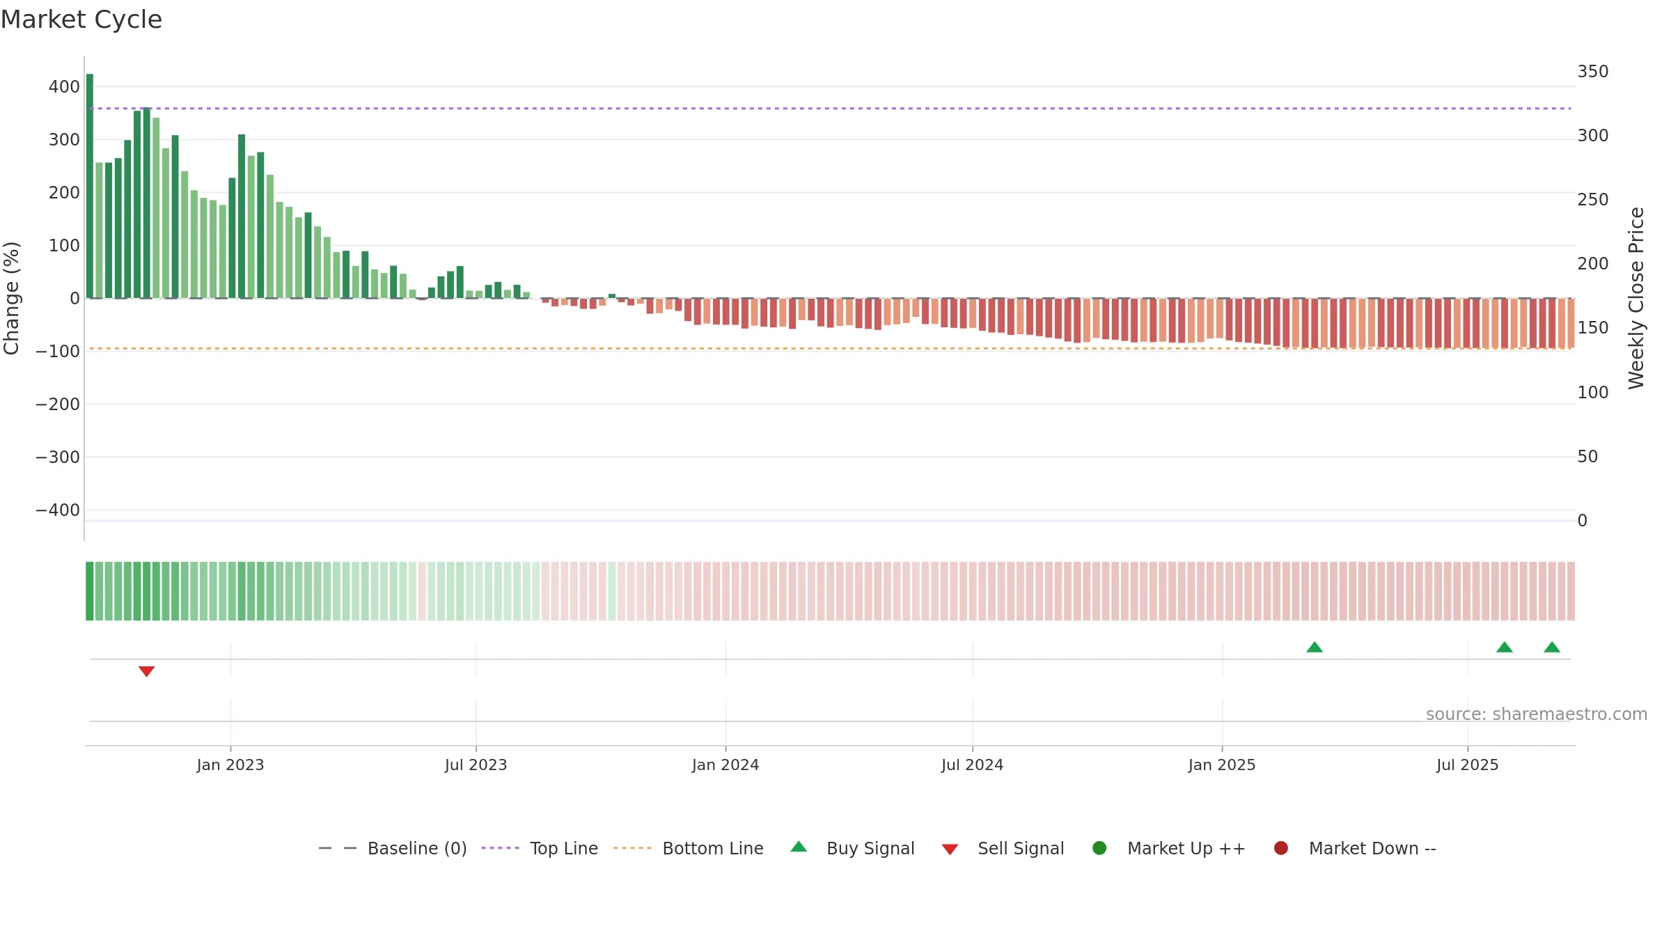Click the green Market Up circle icon in legend
The width and height of the screenshot is (1671, 940).
pyautogui.click(x=1100, y=848)
